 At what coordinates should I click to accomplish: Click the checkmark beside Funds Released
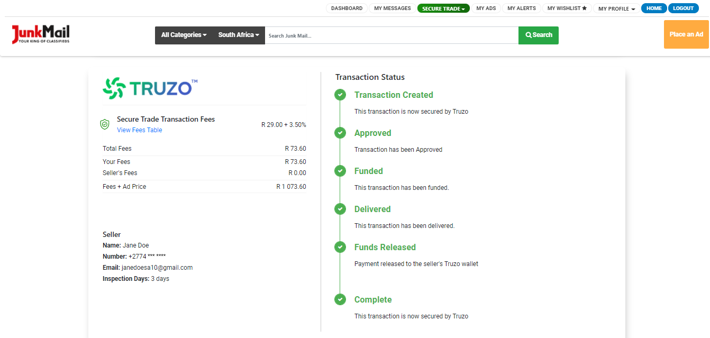tap(340, 246)
